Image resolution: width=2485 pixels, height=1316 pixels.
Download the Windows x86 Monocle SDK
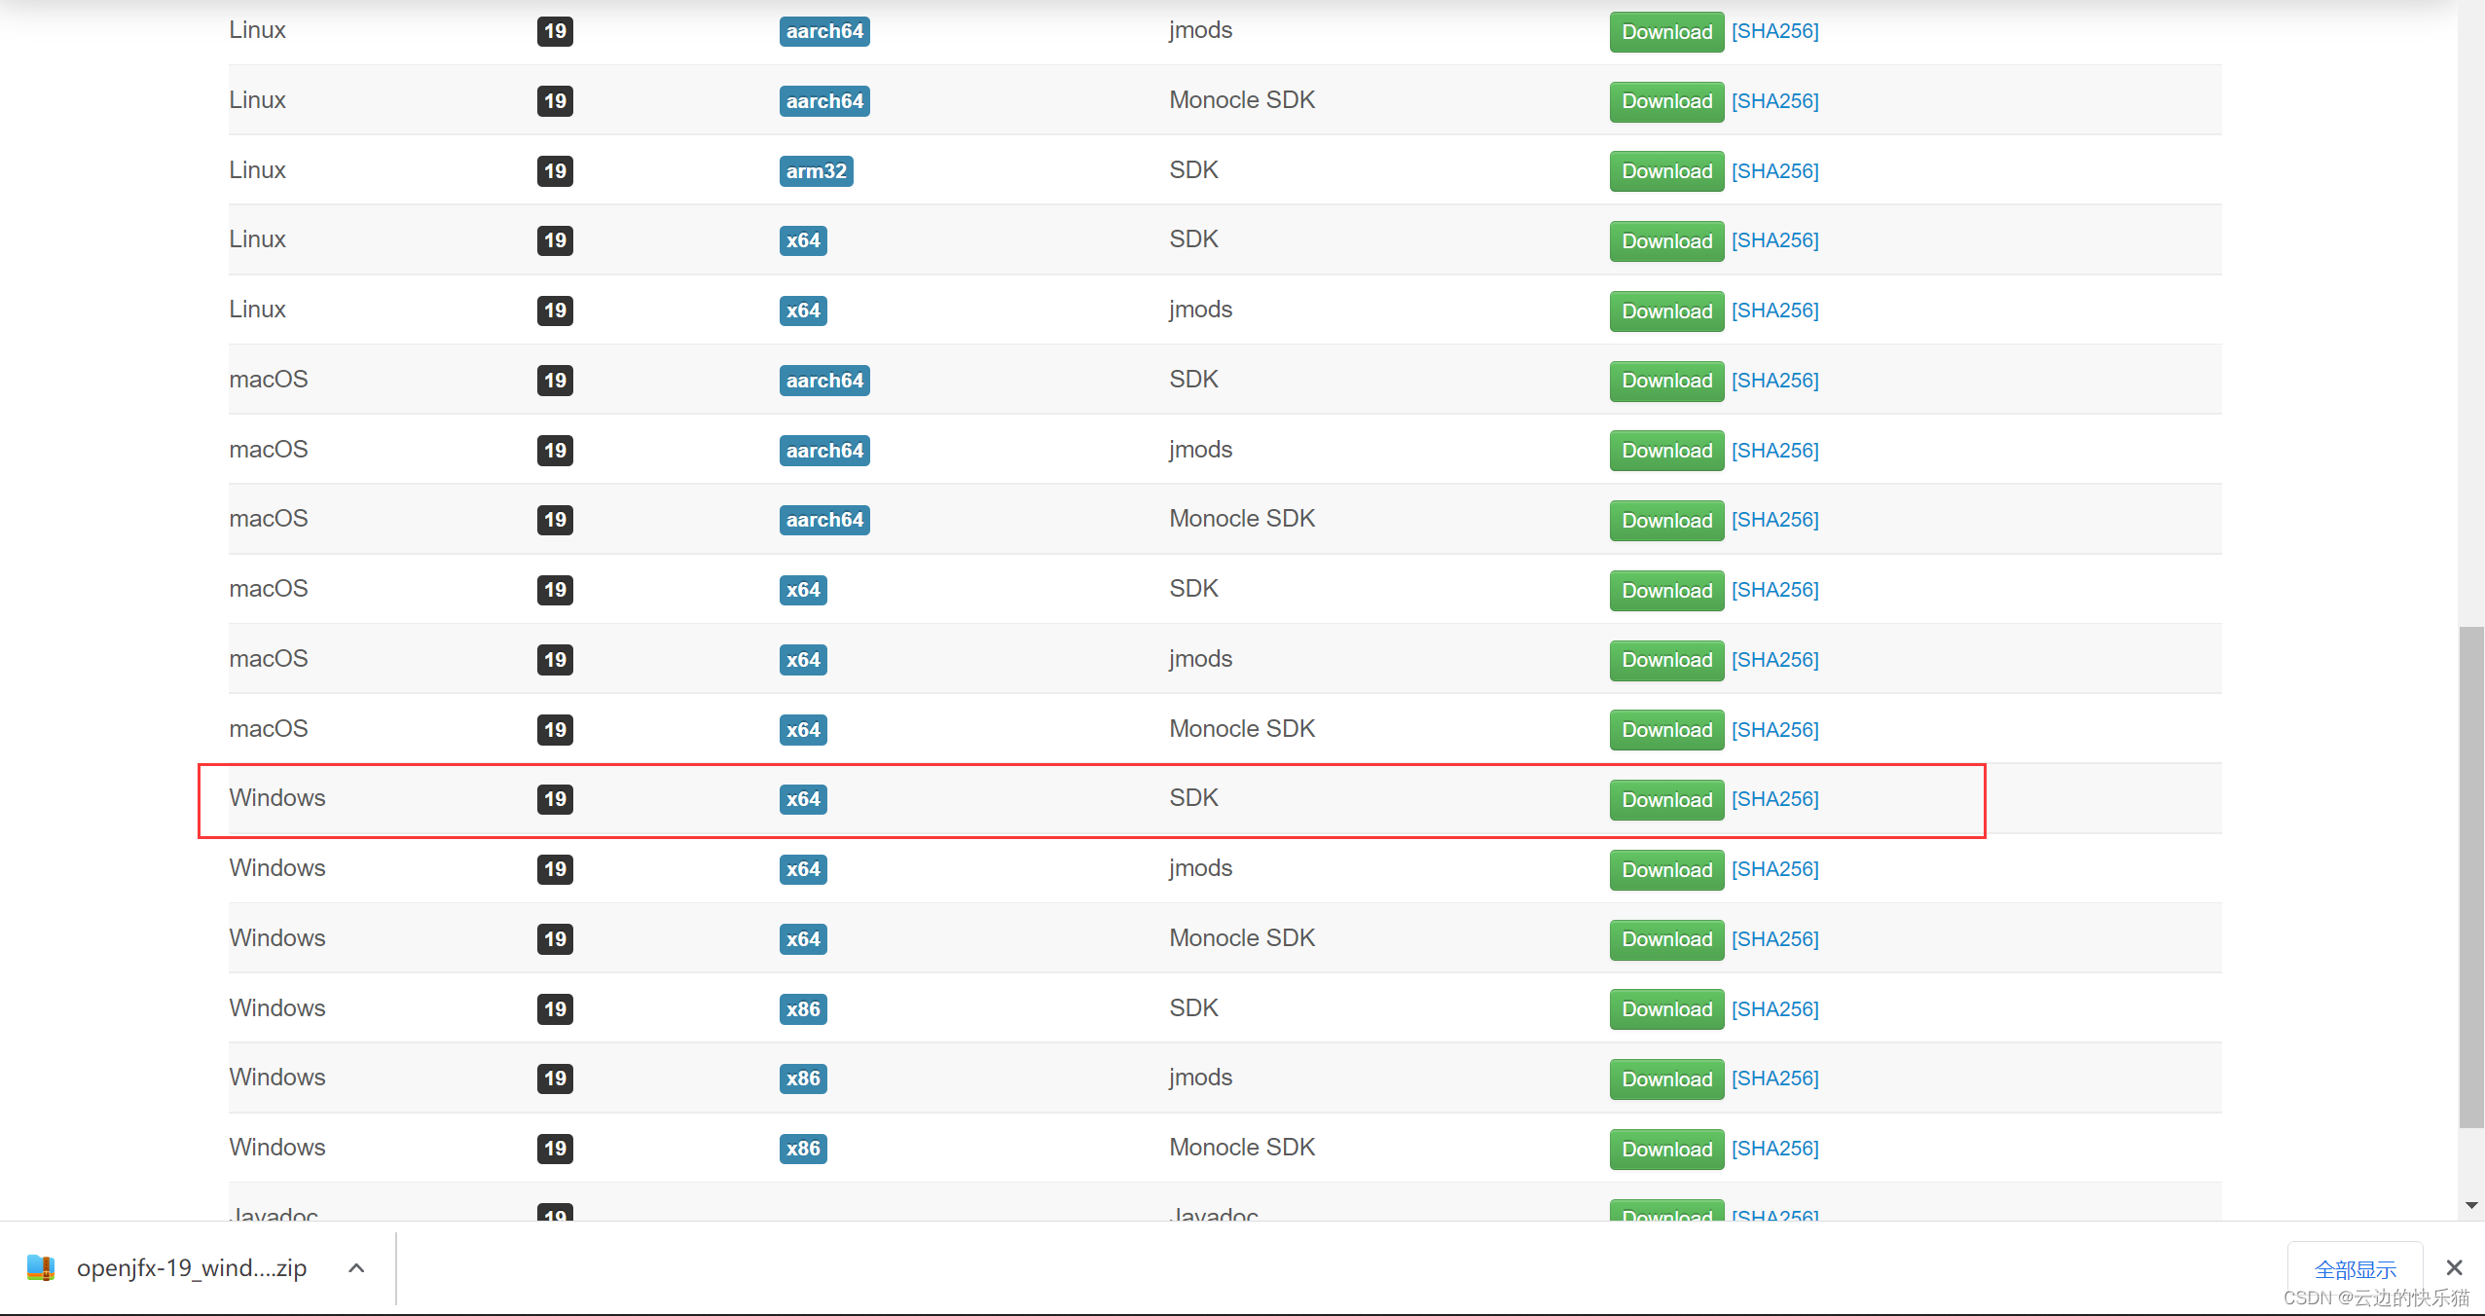pyautogui.click(x=1665, y=1149)
